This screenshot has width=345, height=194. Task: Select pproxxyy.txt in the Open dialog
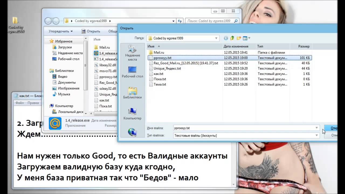(x=230, y=58)
